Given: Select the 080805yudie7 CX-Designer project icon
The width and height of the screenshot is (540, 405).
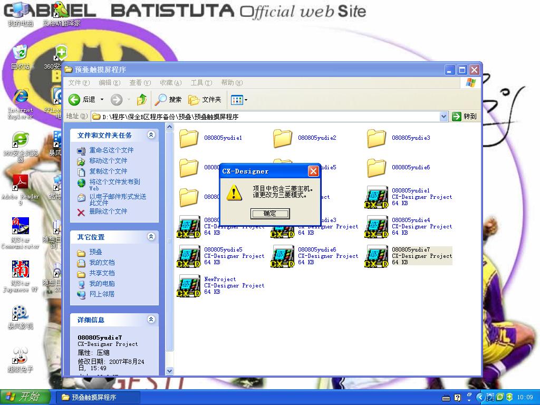Looking at the screenshot, I should [377, 256].
